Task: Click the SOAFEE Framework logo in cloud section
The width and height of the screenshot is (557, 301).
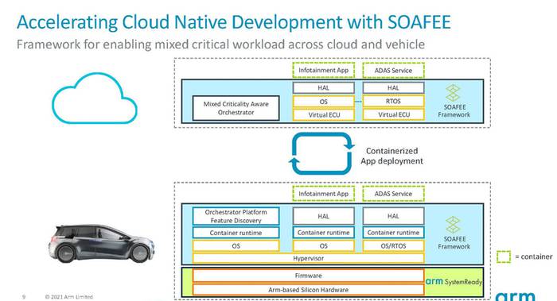Action: coord(454,101)
